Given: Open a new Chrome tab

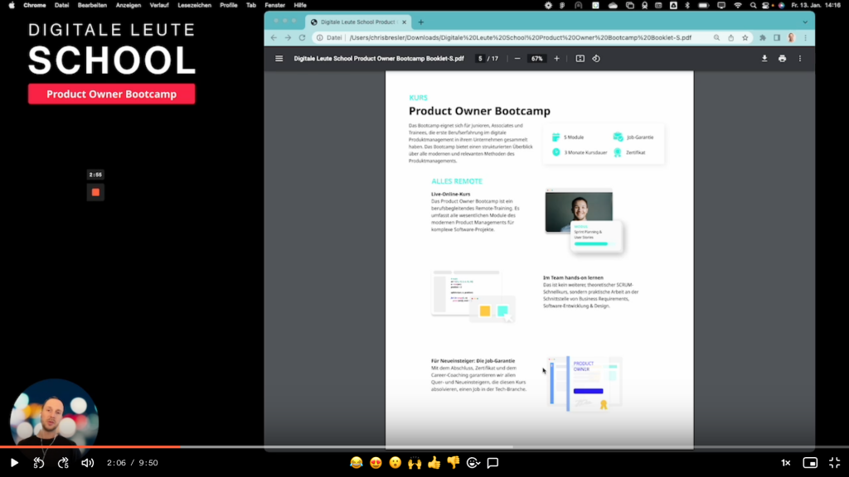Looking at the screenshot, I should [421, 22].
